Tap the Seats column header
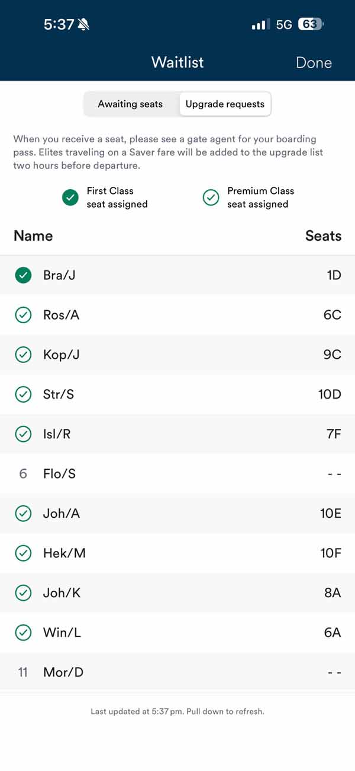 pos(323,235)
